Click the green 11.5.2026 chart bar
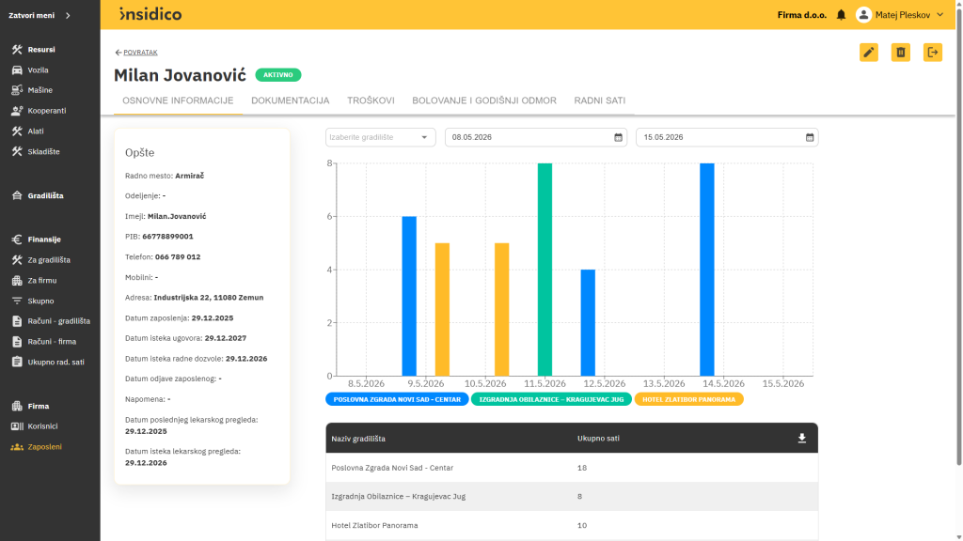The width and height of the screenshot is (963, 541). tap(545, 270)
